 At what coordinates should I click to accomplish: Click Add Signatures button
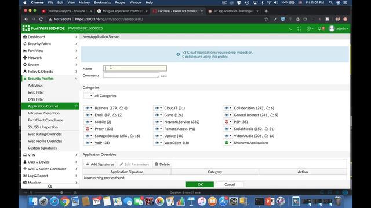pos(100,164)
